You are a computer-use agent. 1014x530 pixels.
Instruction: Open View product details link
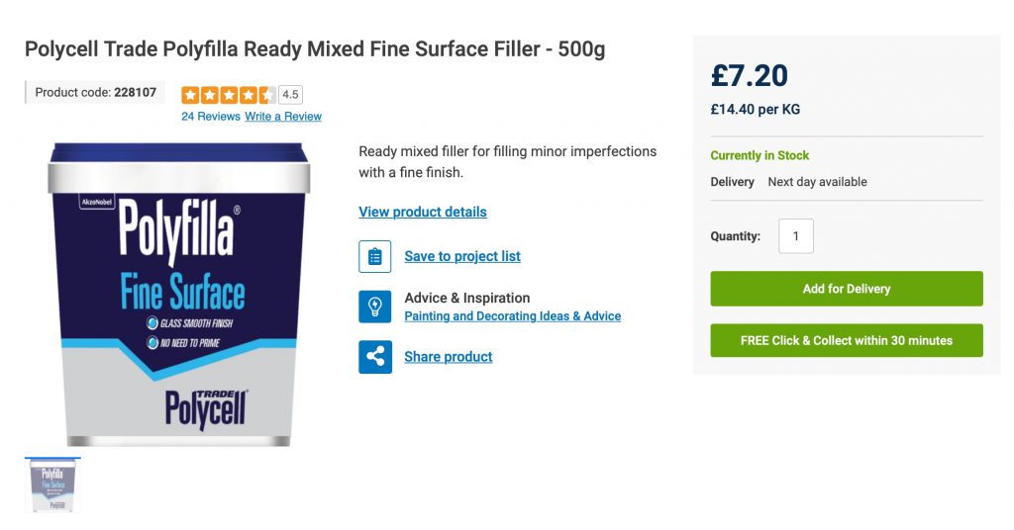pyautogui.click(x=423, y=212)
